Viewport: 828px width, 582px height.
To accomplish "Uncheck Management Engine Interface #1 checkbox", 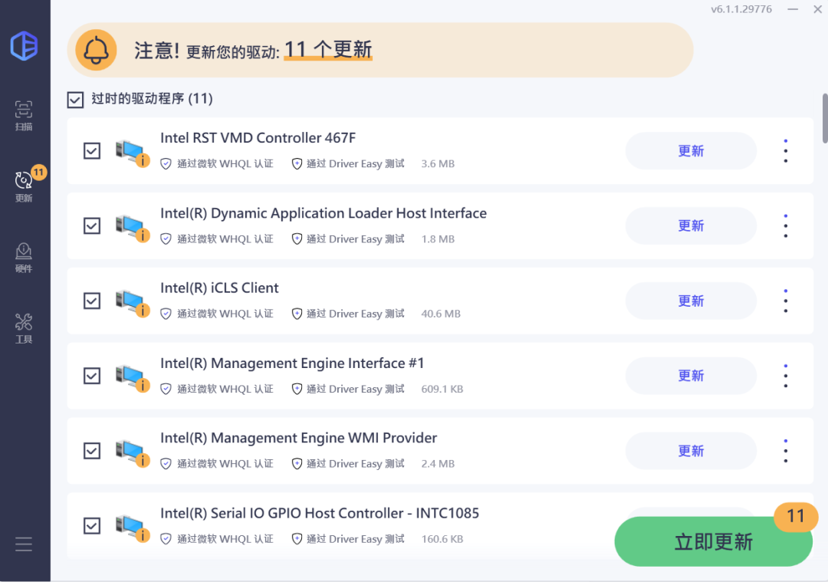I will (x=92, y=376).
